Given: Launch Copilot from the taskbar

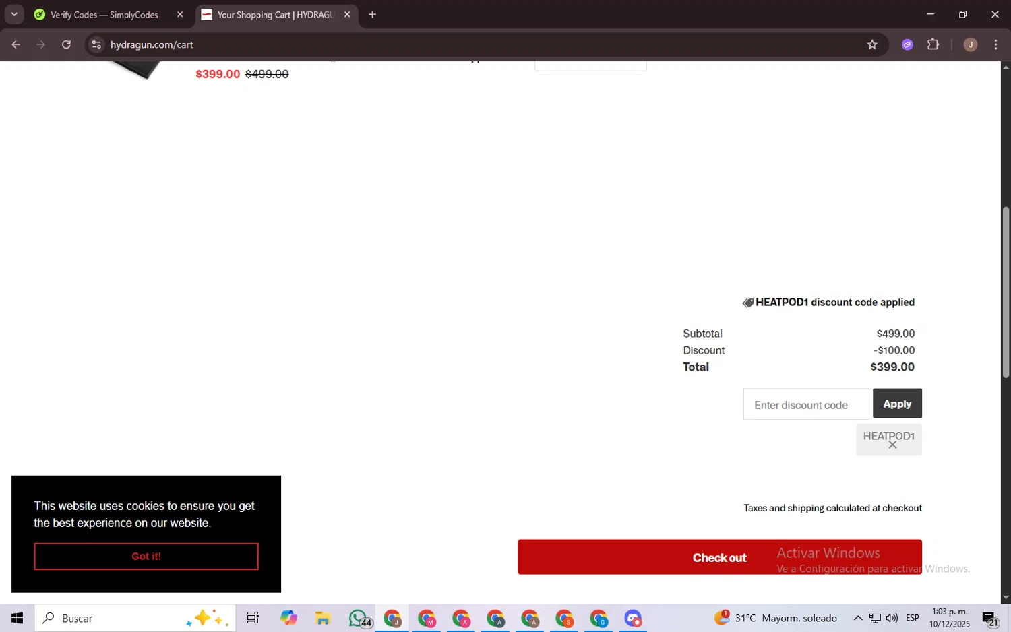Looking at the screenshot, I should coord(288,618).
